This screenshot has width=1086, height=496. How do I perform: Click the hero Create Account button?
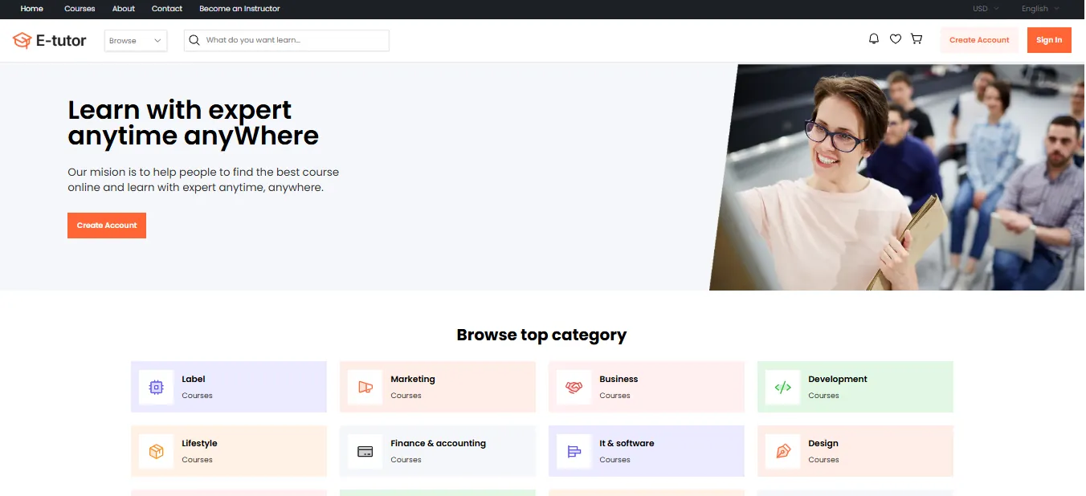(107, 226)
